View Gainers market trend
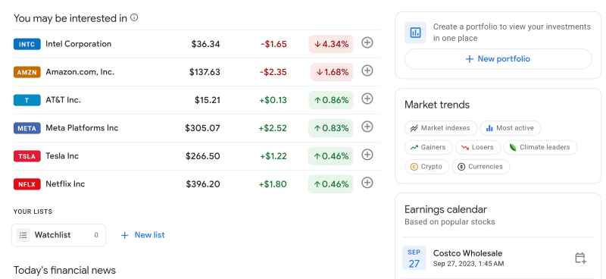This screenshot has height=279, width=606. [428, 147]
